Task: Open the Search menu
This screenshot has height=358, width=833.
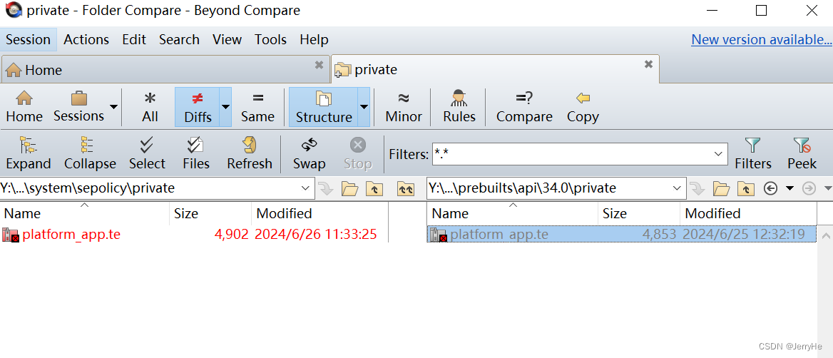Action: 179,39
